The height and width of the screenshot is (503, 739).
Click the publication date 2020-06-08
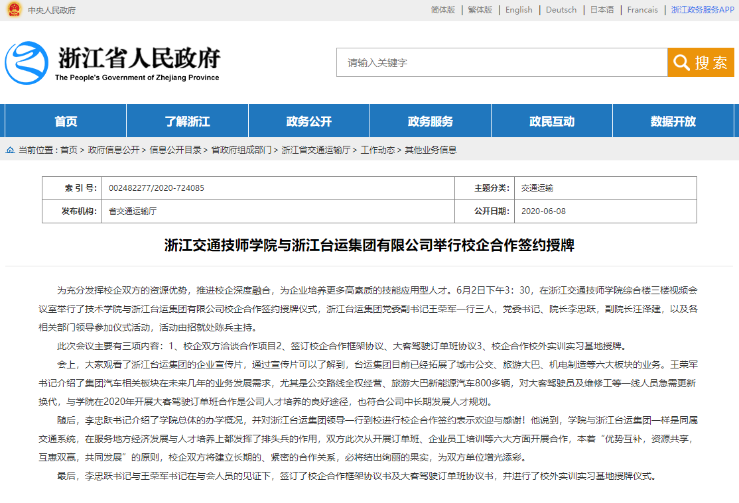(543, 211)
